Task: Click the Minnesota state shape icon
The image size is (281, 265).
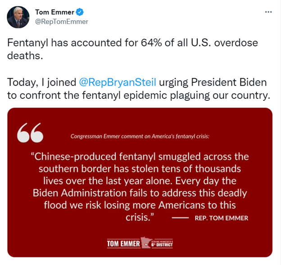Action: coord(148,242)
